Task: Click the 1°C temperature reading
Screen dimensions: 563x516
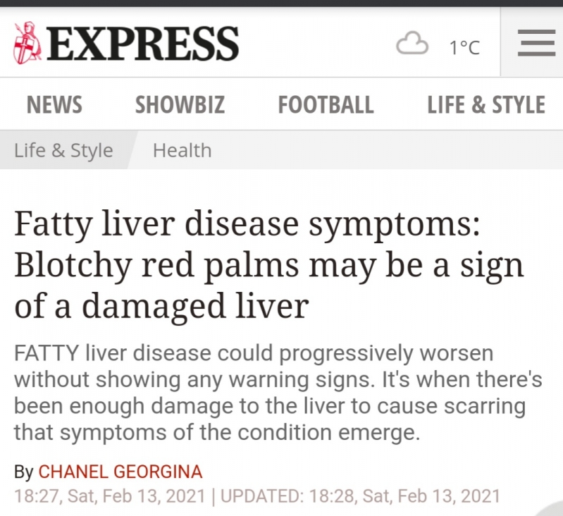Action: coord(464,47)
